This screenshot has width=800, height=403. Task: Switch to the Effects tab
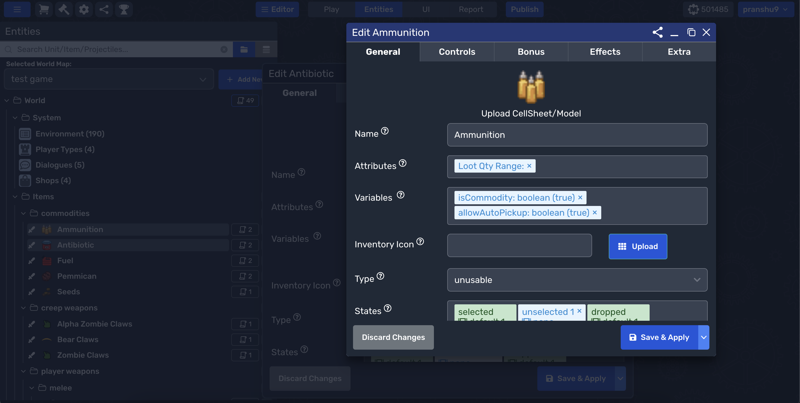(605, 51)
